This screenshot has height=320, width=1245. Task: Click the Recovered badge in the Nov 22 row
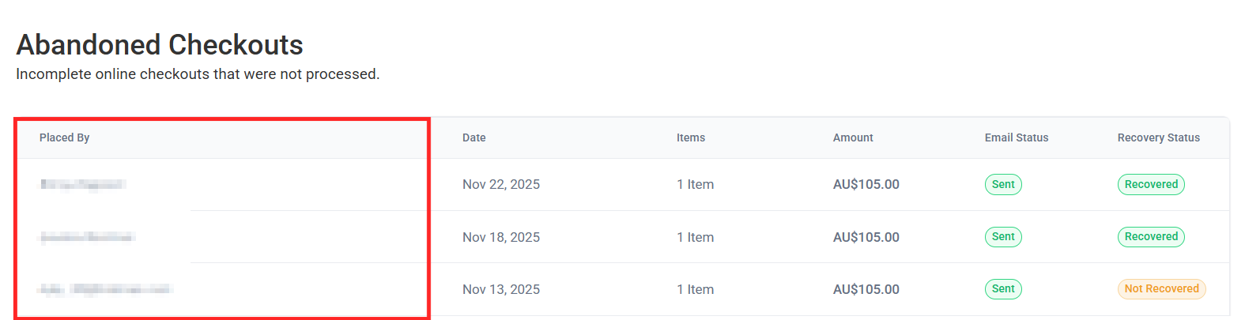coord(1150,184)
